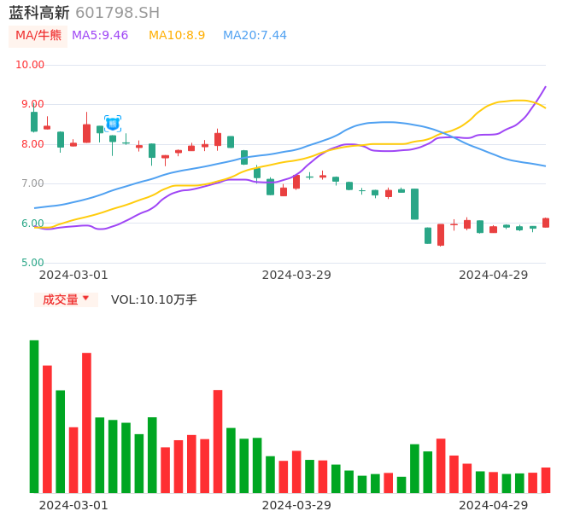The height and width of the screenshot is (517, 586).
Task: Click the tallest green volume bar at far left
Action: (34, 416)
